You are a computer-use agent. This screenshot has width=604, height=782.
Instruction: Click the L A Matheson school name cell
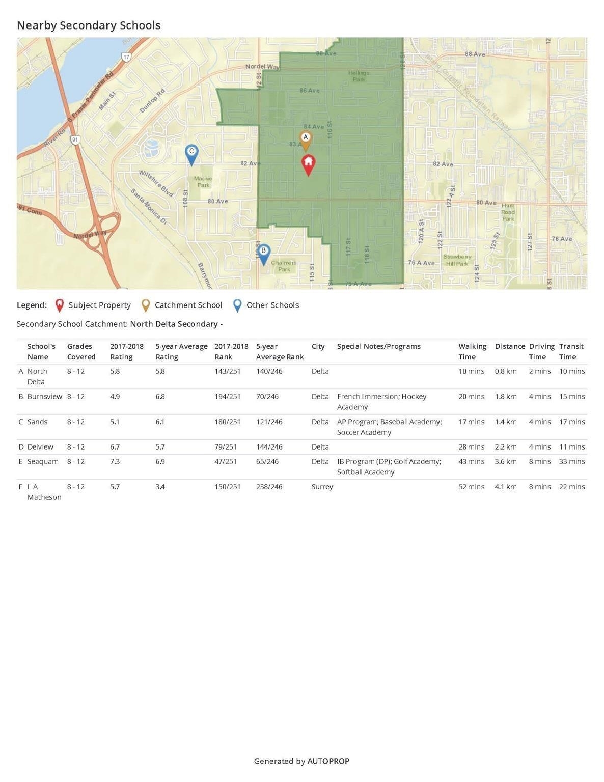click(44, 492)
